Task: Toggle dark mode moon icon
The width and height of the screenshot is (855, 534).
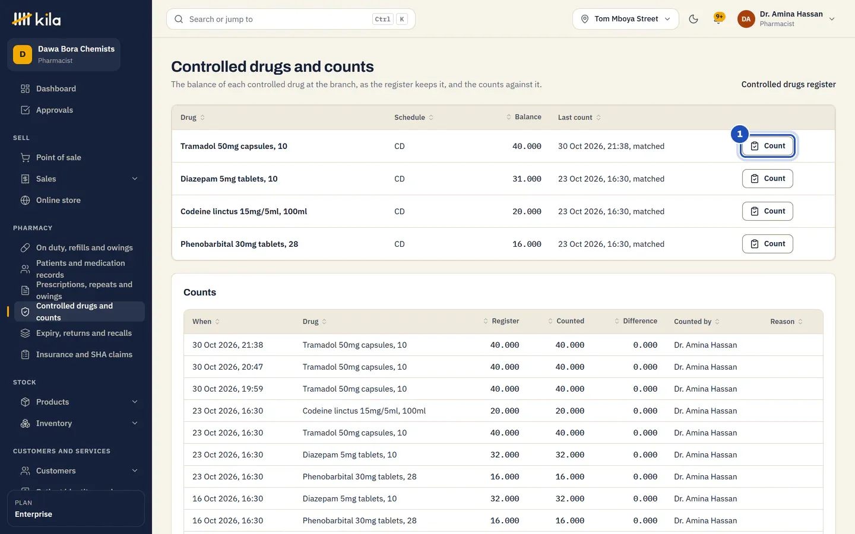Action: [693, 19]
